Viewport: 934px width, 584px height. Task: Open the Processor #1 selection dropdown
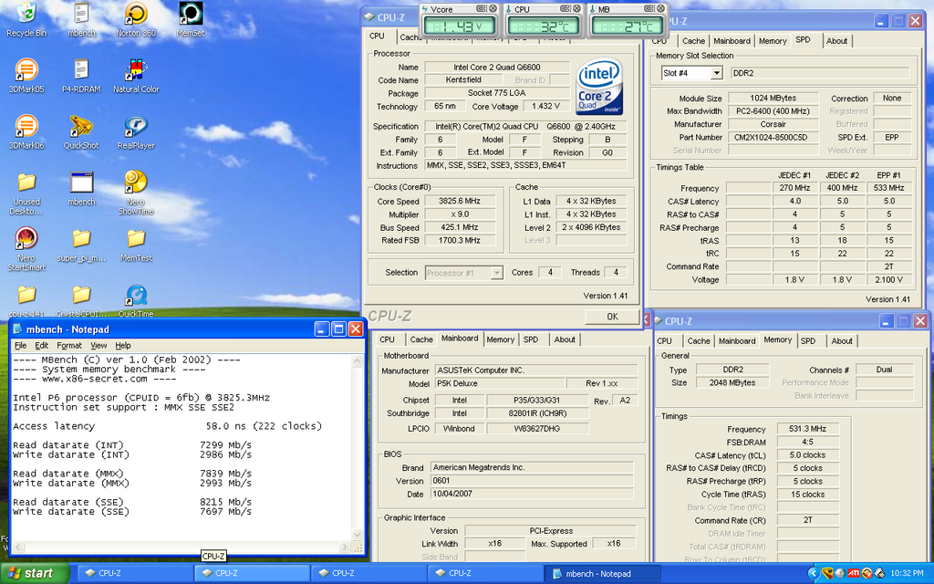coord(497,273)
